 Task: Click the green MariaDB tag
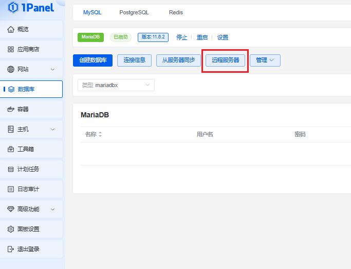coord(90,37)
